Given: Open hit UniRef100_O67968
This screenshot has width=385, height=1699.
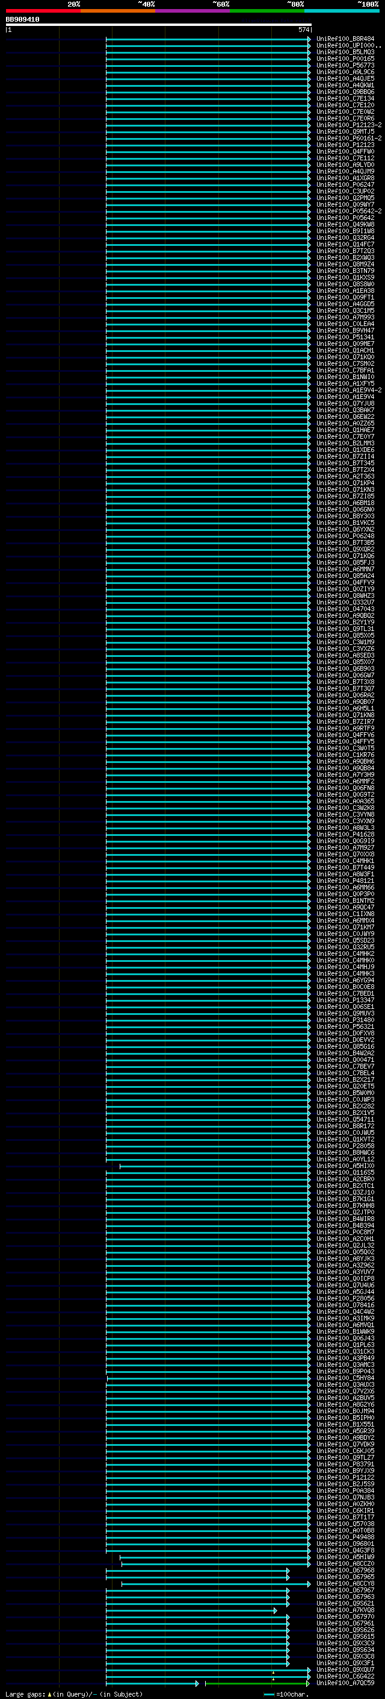Looking at the screenshot, I should tap(345, 1570).
